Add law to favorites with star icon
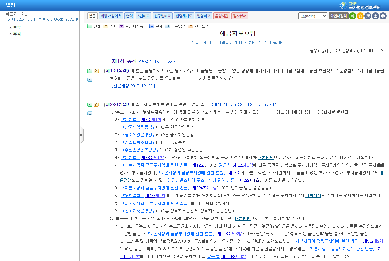This screenshot has width=389, height=261. (x=360, y=16)
